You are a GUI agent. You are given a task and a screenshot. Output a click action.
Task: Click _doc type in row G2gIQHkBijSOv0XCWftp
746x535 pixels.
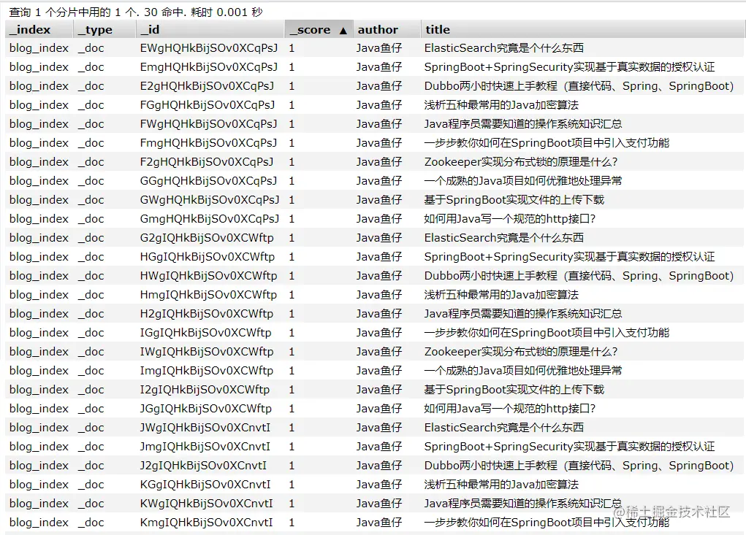click(x=91, y=237)
